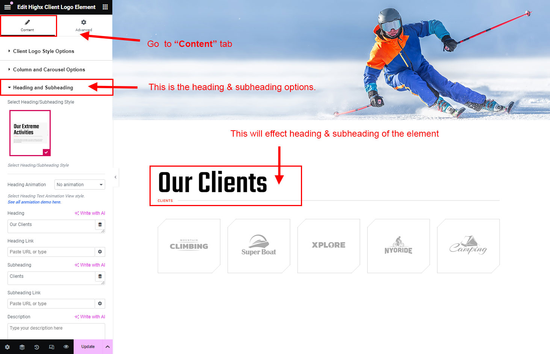Open the Heading Animation dropdown

(x=80, y=185)
